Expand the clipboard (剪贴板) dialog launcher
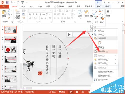 click(12, 22)
